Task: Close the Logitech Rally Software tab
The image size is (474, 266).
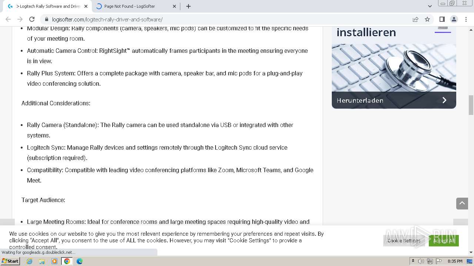Action: coord(86,6)
